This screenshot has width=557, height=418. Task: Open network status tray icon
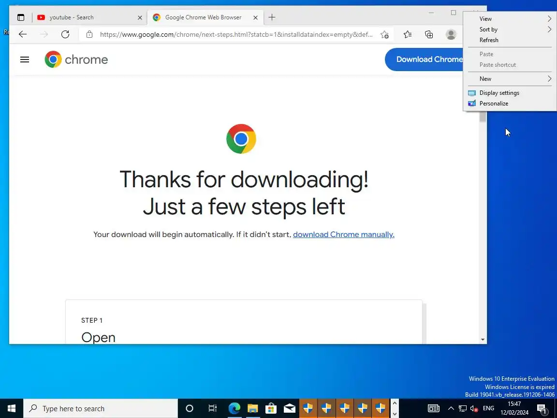pos(463,408)
